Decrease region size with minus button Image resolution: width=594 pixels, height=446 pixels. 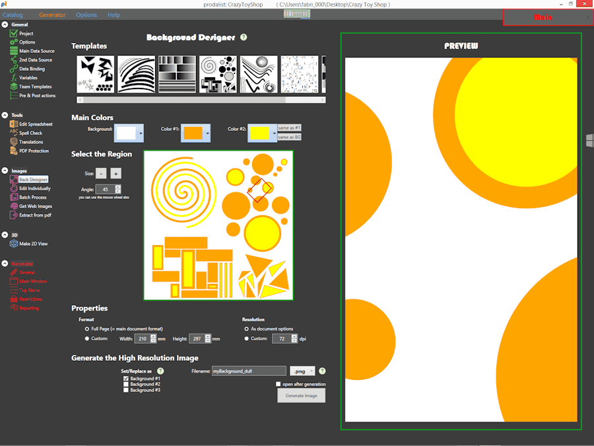pos(101,173)
